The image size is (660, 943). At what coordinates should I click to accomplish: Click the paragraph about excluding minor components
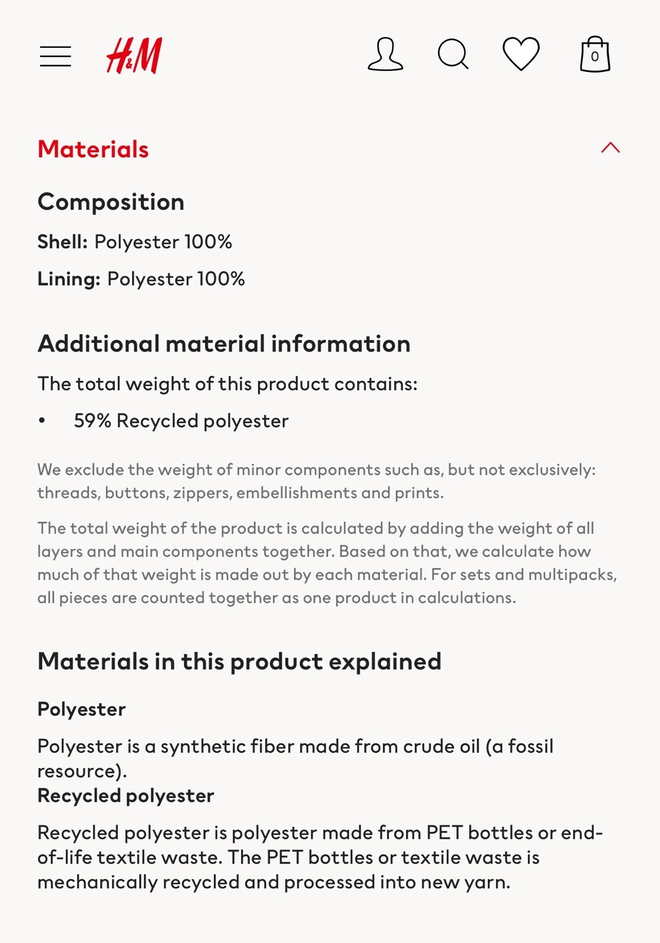tap(316, 481)
